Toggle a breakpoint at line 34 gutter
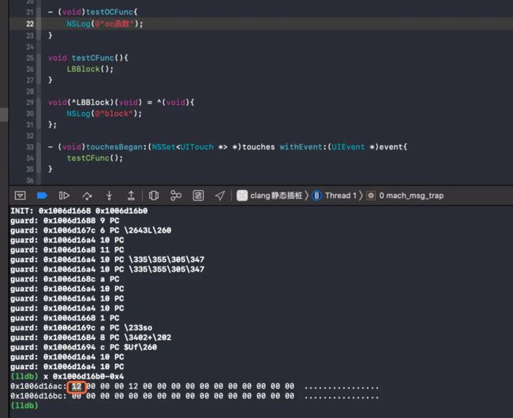 [x=30, y=159]
